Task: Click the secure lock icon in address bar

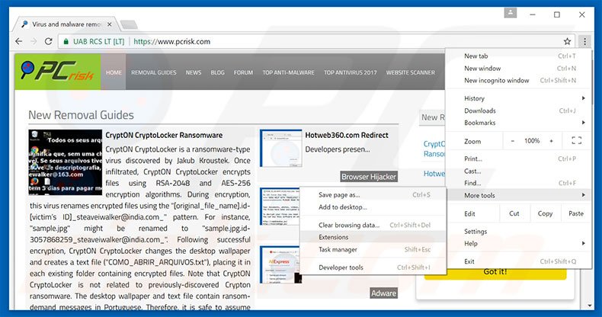Action: (x=66, y=41)
